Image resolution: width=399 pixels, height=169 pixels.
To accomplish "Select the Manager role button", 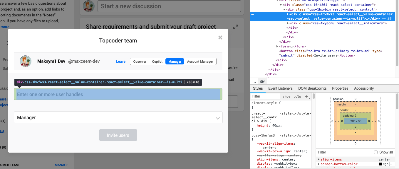I will [x=175, y=62].
